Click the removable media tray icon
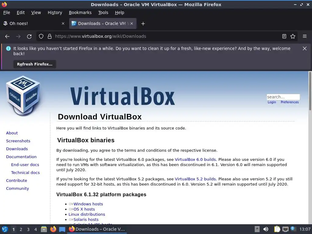The image size is (312, 234). [257, 229]
